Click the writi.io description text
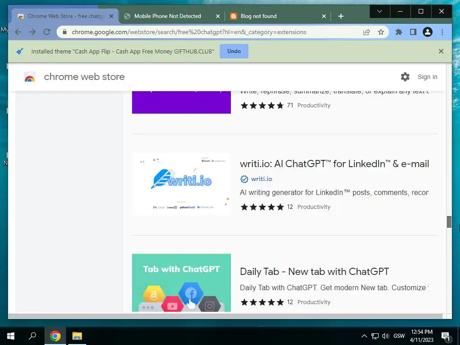Image resolution: width=460 pixels, height=345 pixels. (x=334, y=193)
